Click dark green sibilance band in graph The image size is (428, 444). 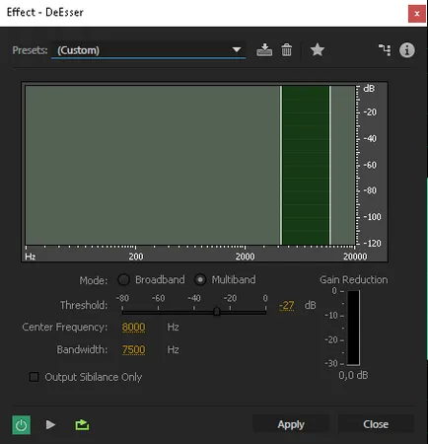pos(306,165)
